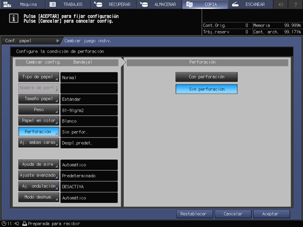Select the Perforación setting button
The width and height of the screenshot is (303, 227).
[39, 132]
